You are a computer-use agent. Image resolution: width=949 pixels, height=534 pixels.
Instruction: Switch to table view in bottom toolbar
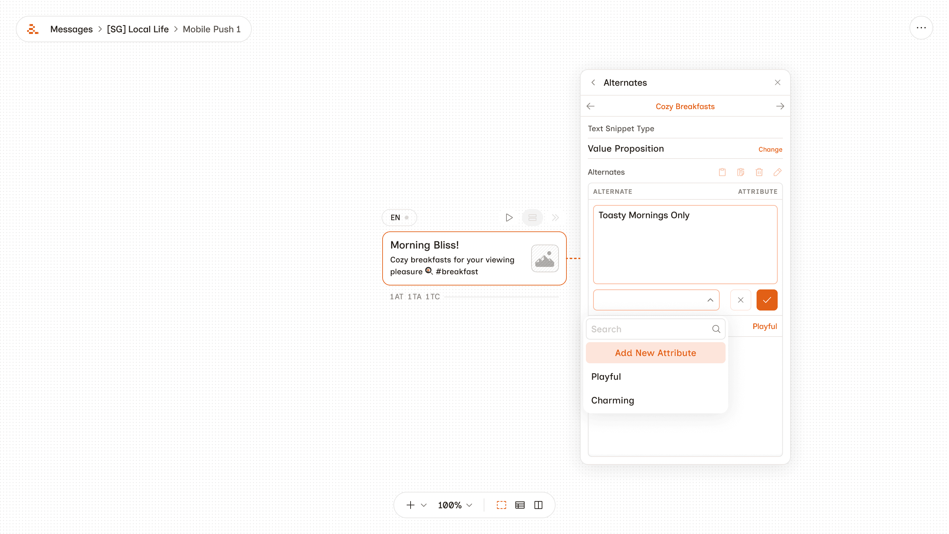coord(520,505)
